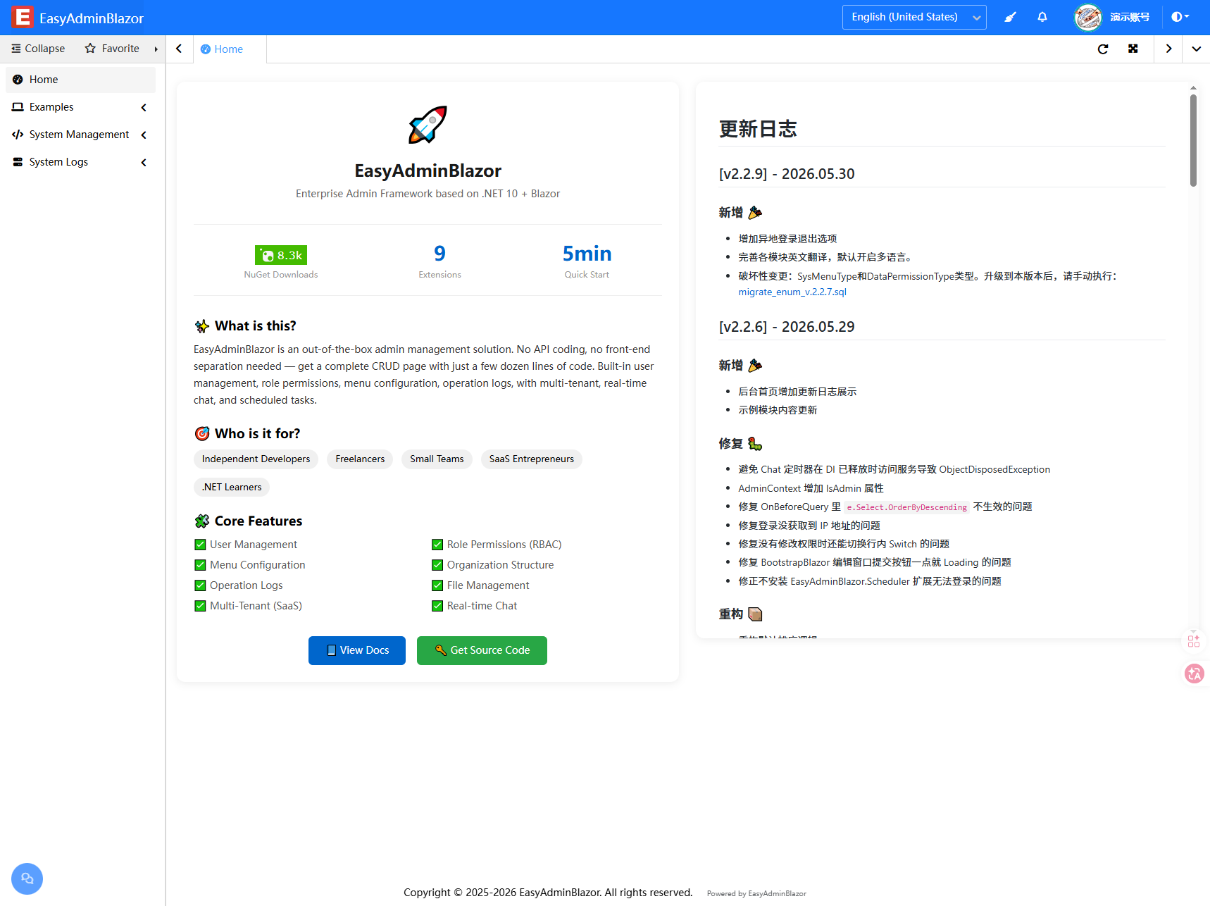Click the Powered by EasyAdminBlazor footer link
1210x906 pixels.
756,894
